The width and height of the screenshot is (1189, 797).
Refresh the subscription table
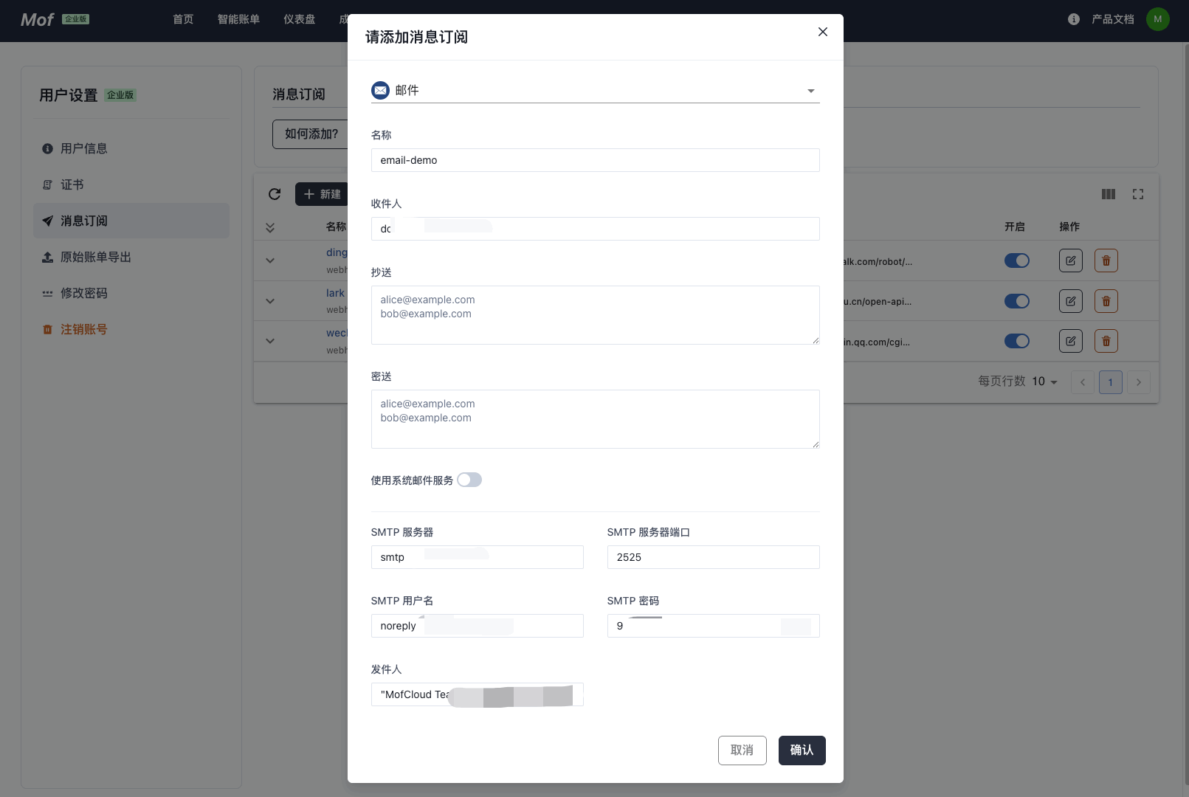click(x=275, y=194)
